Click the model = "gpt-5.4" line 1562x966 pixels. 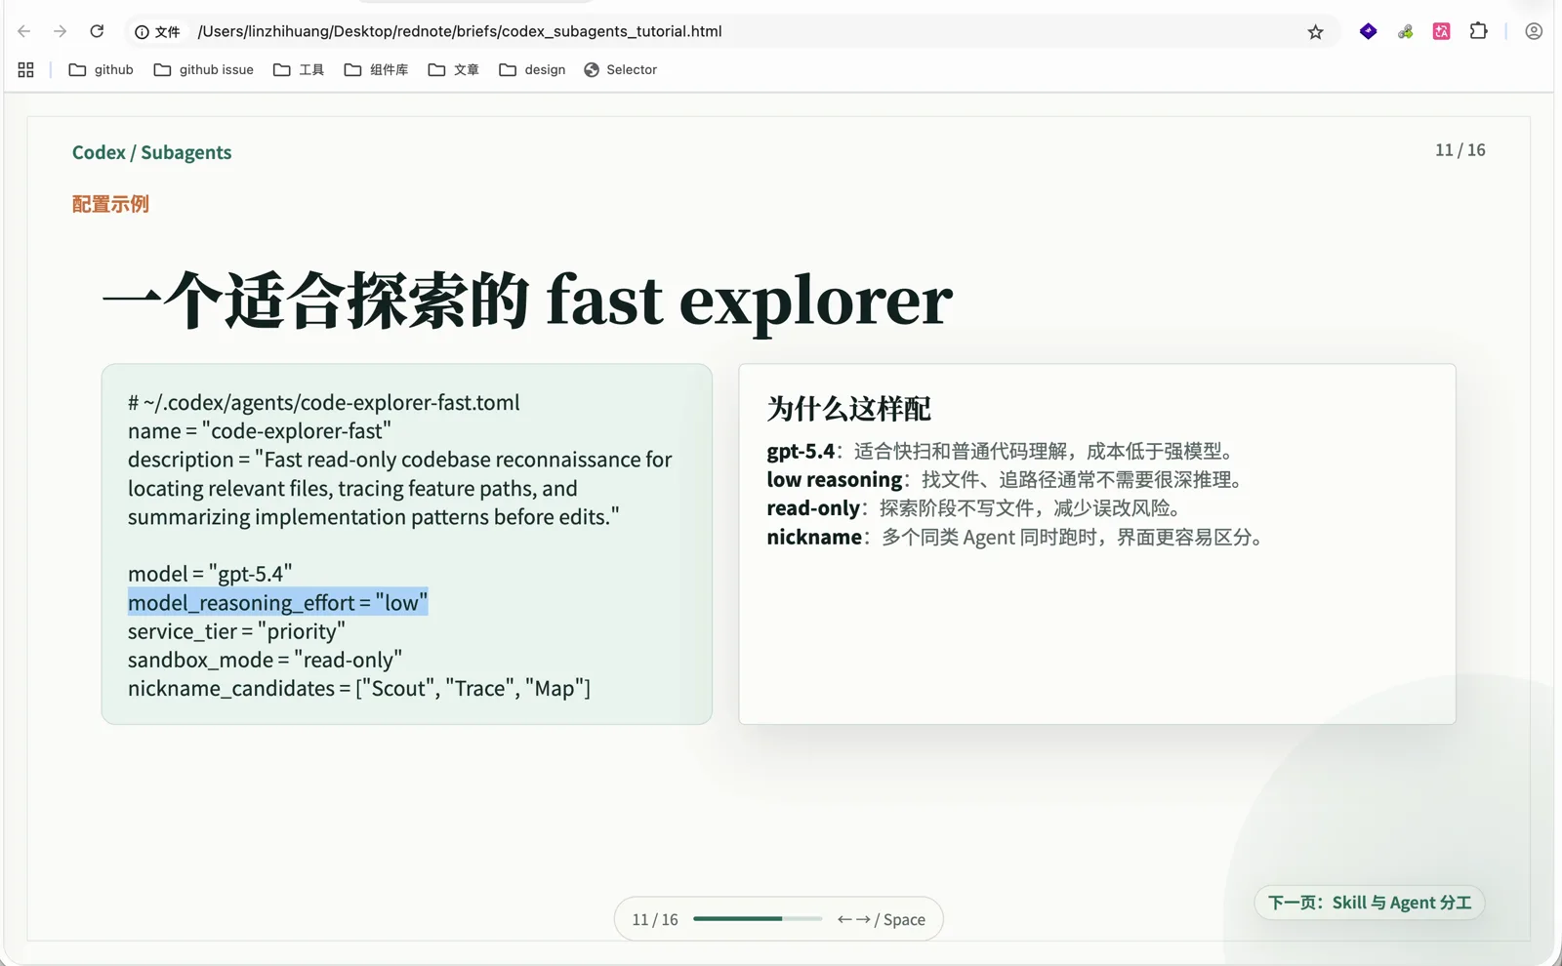(210, 574)
